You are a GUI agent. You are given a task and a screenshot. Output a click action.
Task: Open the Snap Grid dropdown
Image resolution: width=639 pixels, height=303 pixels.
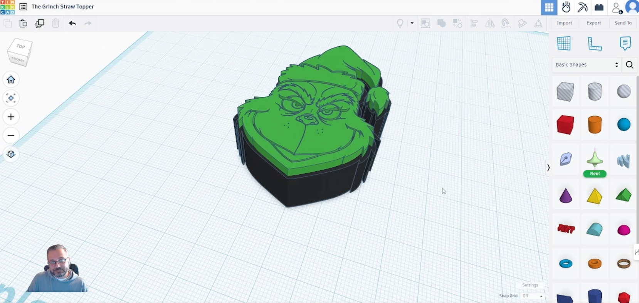pyautogui.click(x=532, y=296)
